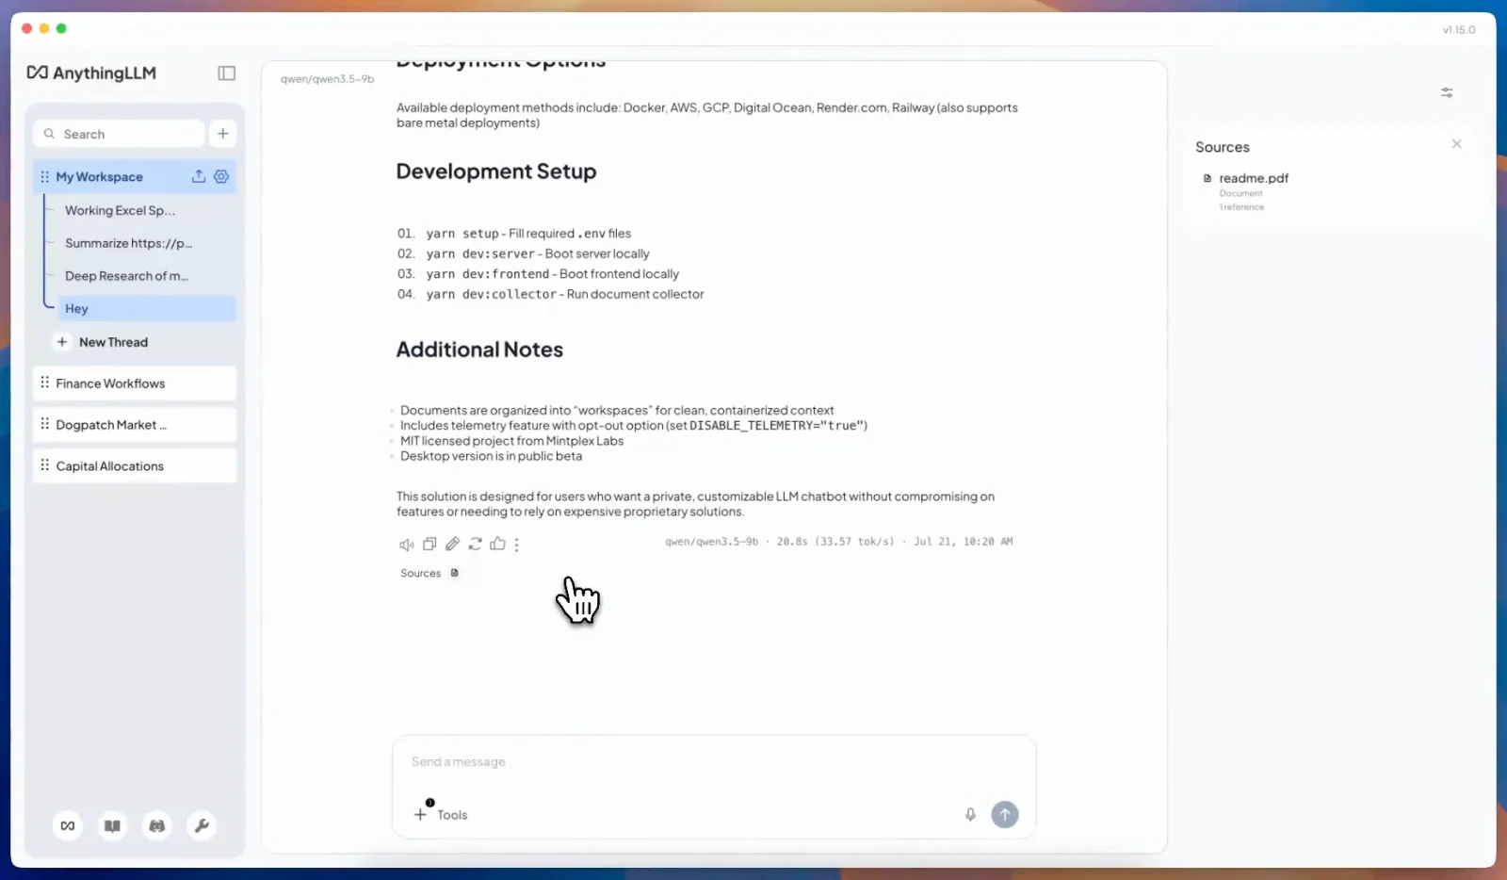Screen dimensions: 1507x880
Task: Open My Workspace settings gear
Action: click(x=221, y=176)
